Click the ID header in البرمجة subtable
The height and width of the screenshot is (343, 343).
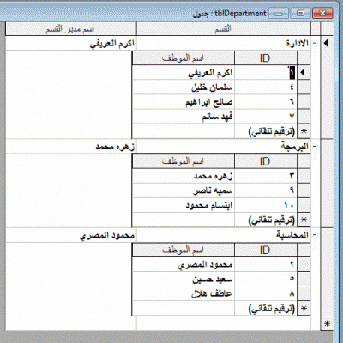pyautogui.click(x=266, y=161)
